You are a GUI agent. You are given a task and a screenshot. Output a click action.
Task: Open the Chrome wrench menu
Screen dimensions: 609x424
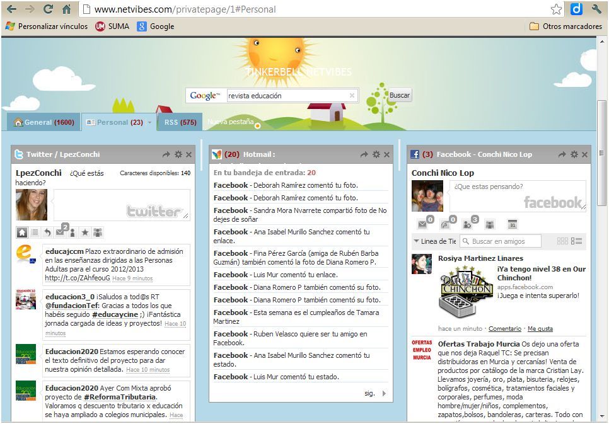coord(596,9)
